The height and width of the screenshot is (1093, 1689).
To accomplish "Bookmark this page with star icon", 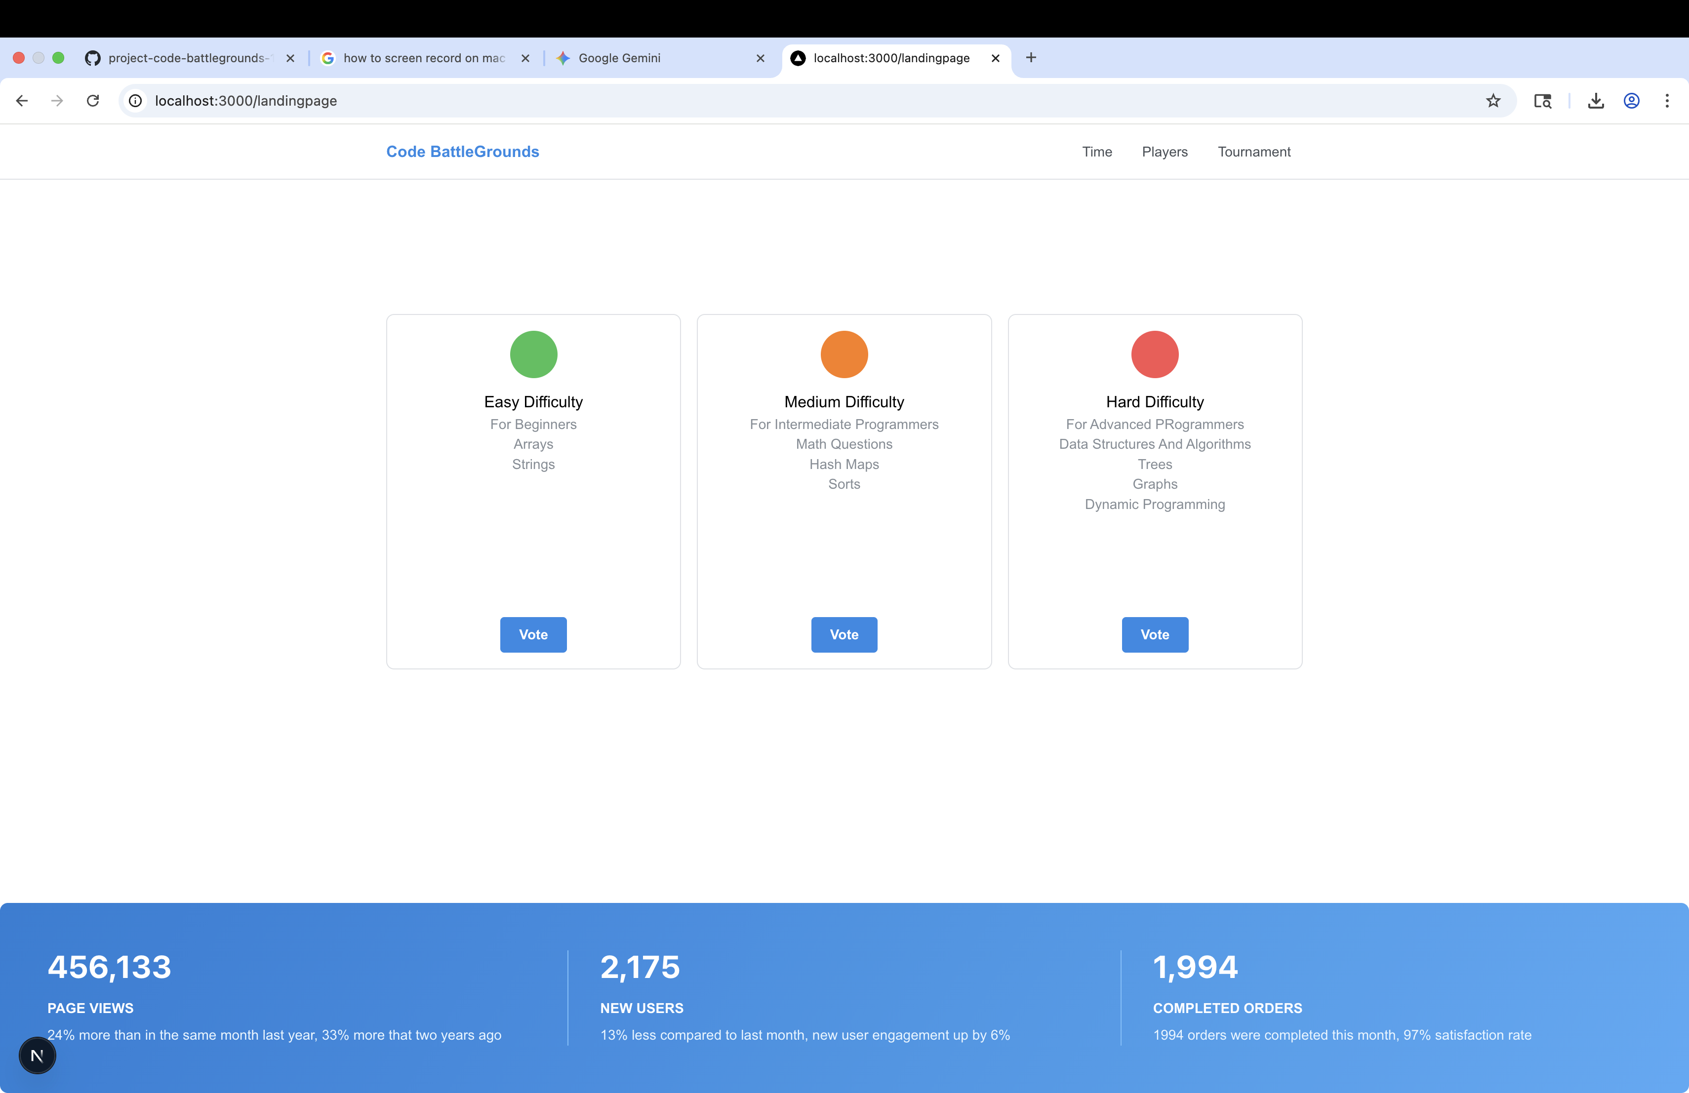I will [x=1493, y=101].
